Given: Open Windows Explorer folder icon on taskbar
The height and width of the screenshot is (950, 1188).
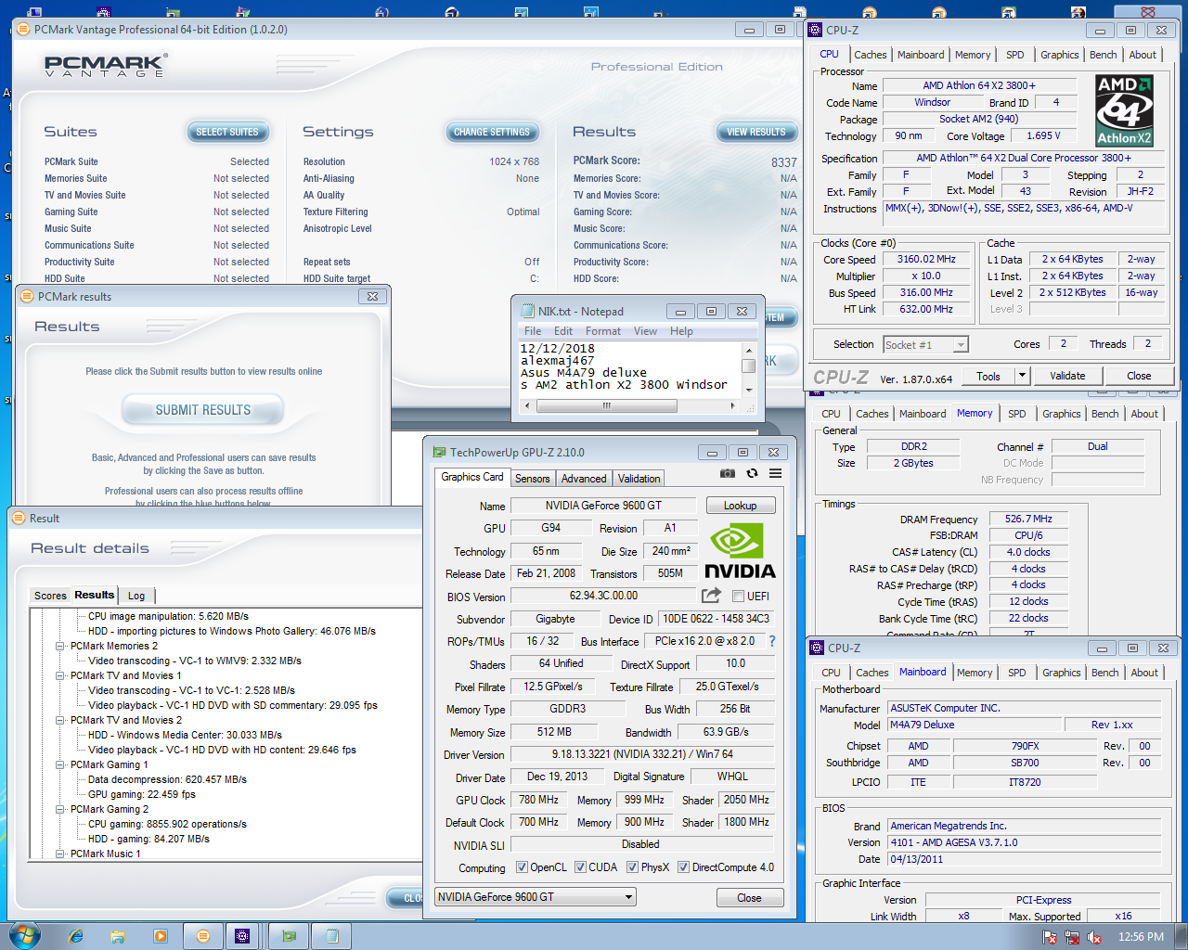Looking at the screenshot, I should click(x=118, y=936).
